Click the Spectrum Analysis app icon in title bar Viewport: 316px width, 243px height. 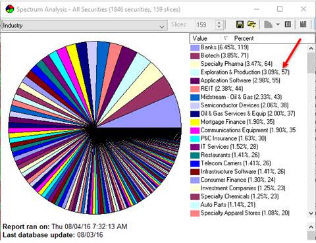coord(10,9)
